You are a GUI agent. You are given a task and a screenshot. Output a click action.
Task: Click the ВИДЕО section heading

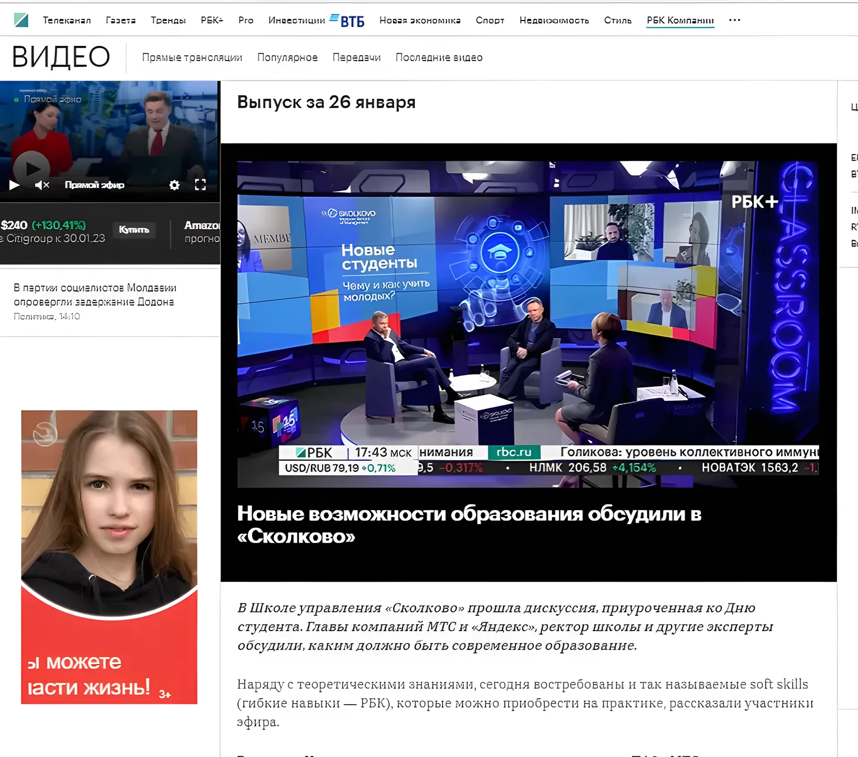(x=61, y=57)
